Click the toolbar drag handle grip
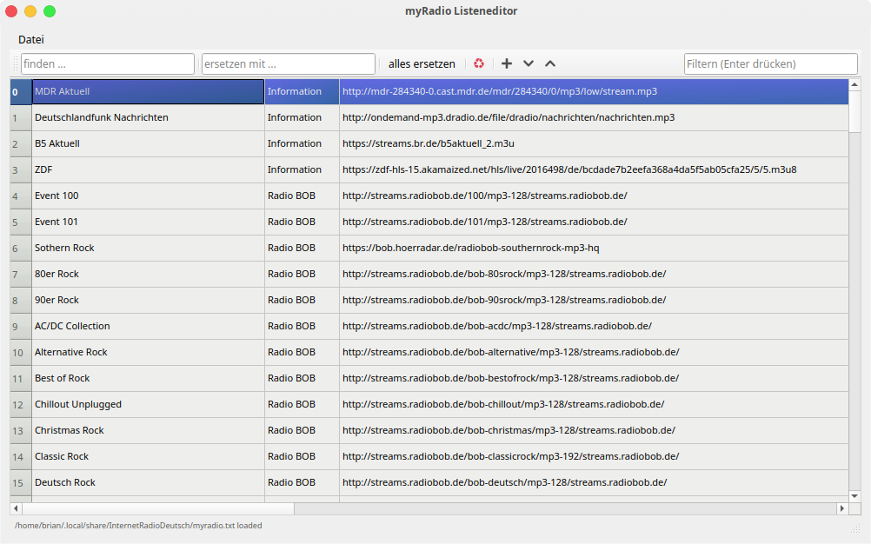871x544 pixels. pyautogui.click(x=16, y=63)
